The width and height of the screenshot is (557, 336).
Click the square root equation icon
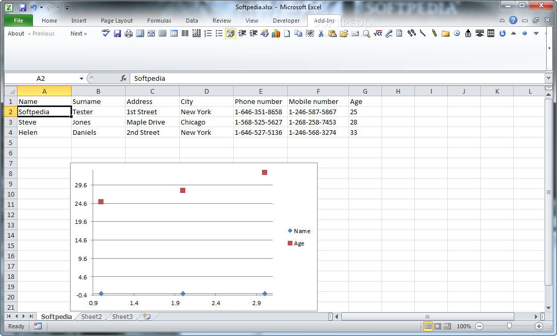coord(378,33)
